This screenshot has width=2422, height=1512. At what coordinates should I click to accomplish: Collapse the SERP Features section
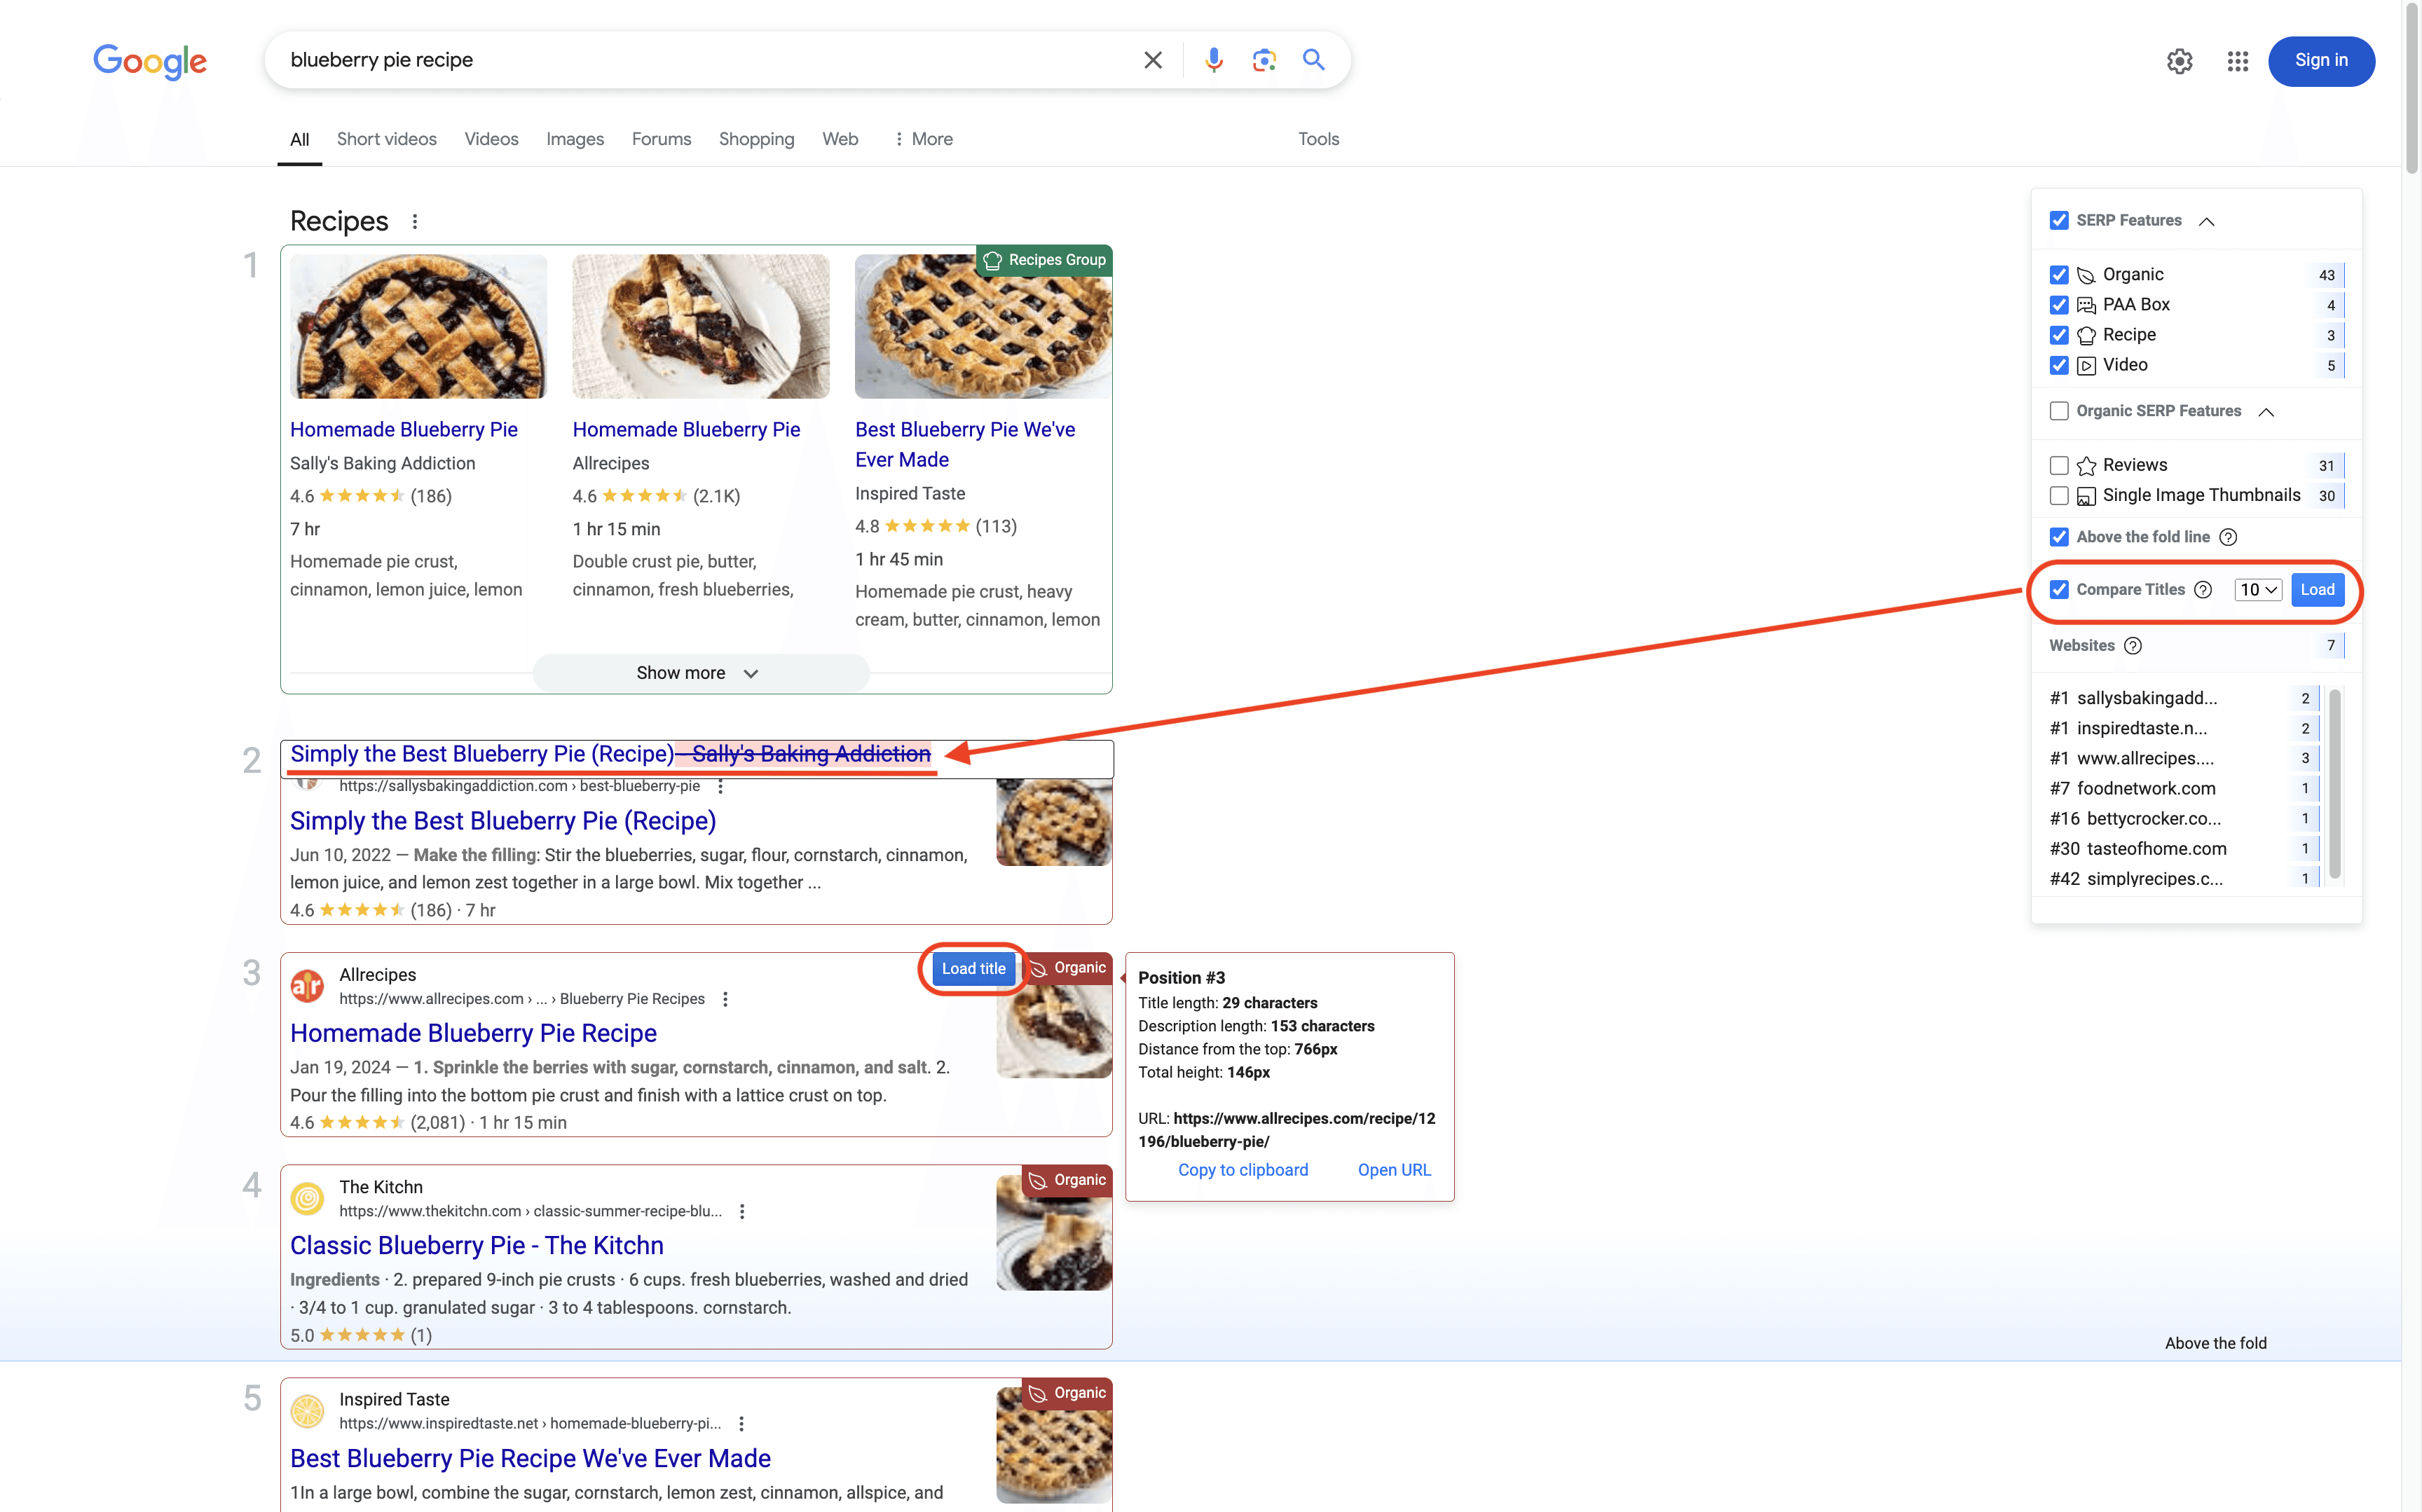[x=2207, y=221]
